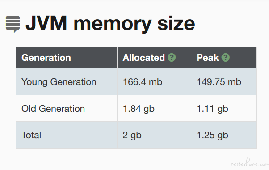Select the JVM memory size heading
This screenshot has width=269, height=170.
110,24
